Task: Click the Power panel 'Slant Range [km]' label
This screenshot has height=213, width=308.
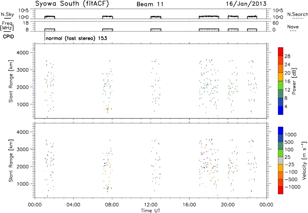Action: click(11, 81)
